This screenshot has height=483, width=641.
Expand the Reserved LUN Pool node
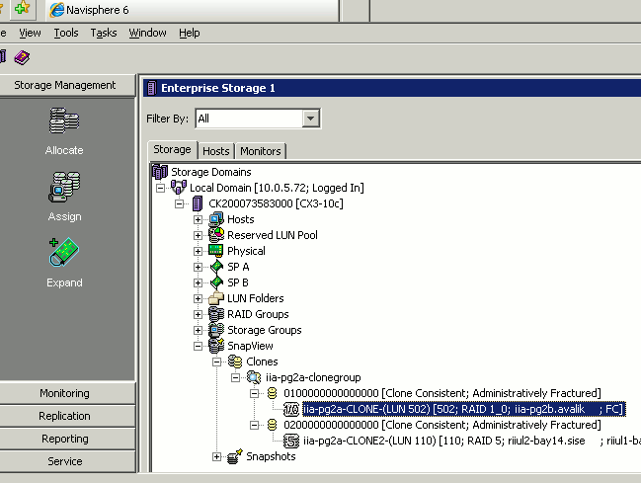point(198,235)
